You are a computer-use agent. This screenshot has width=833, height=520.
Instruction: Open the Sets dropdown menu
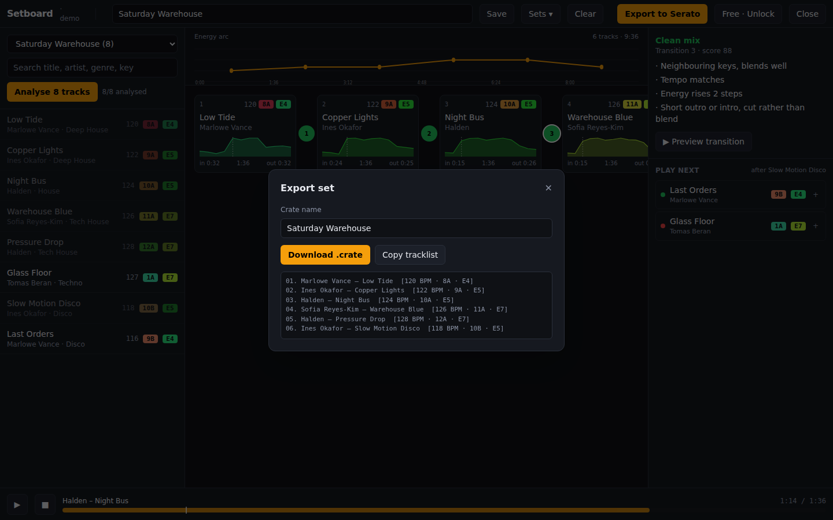[x=541, y=14]
